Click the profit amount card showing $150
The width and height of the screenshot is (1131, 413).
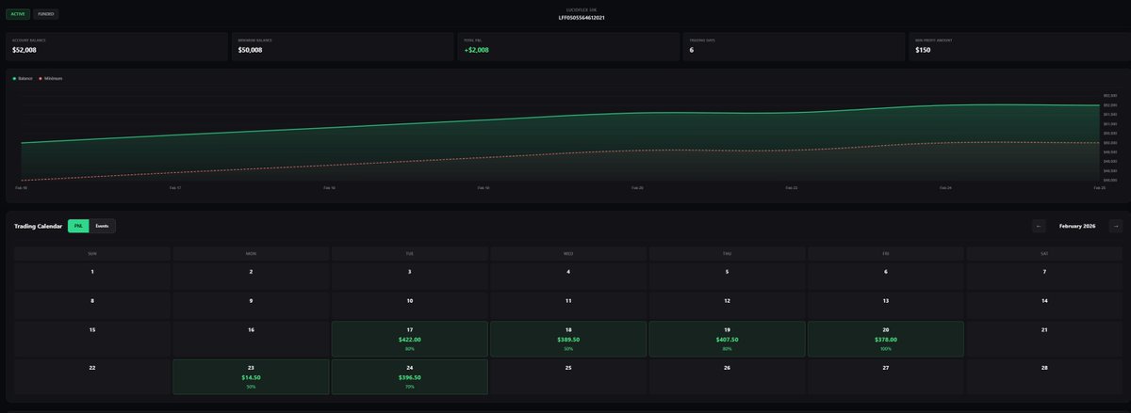1019,47
